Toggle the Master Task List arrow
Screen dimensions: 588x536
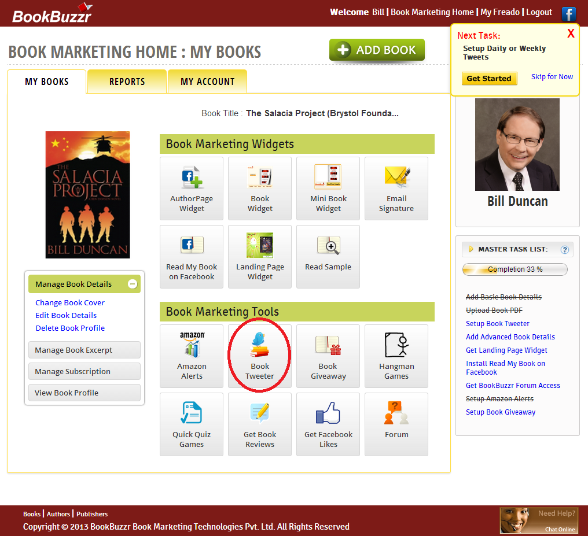(x=471, y=249)
